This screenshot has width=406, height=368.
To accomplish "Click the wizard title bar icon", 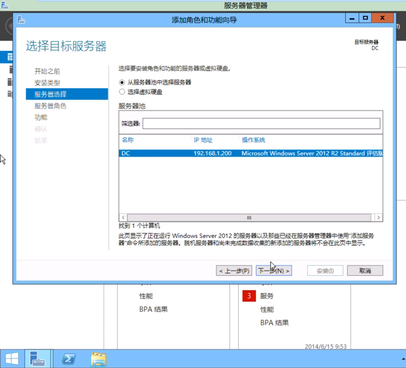I will (x=21, y=20).
